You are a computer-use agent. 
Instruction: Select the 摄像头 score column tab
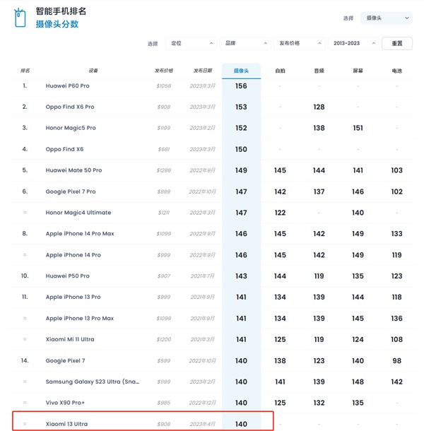point(241,71)
